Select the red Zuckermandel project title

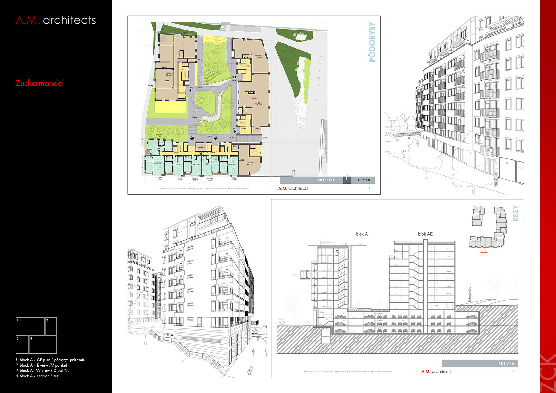click(40, 83)
